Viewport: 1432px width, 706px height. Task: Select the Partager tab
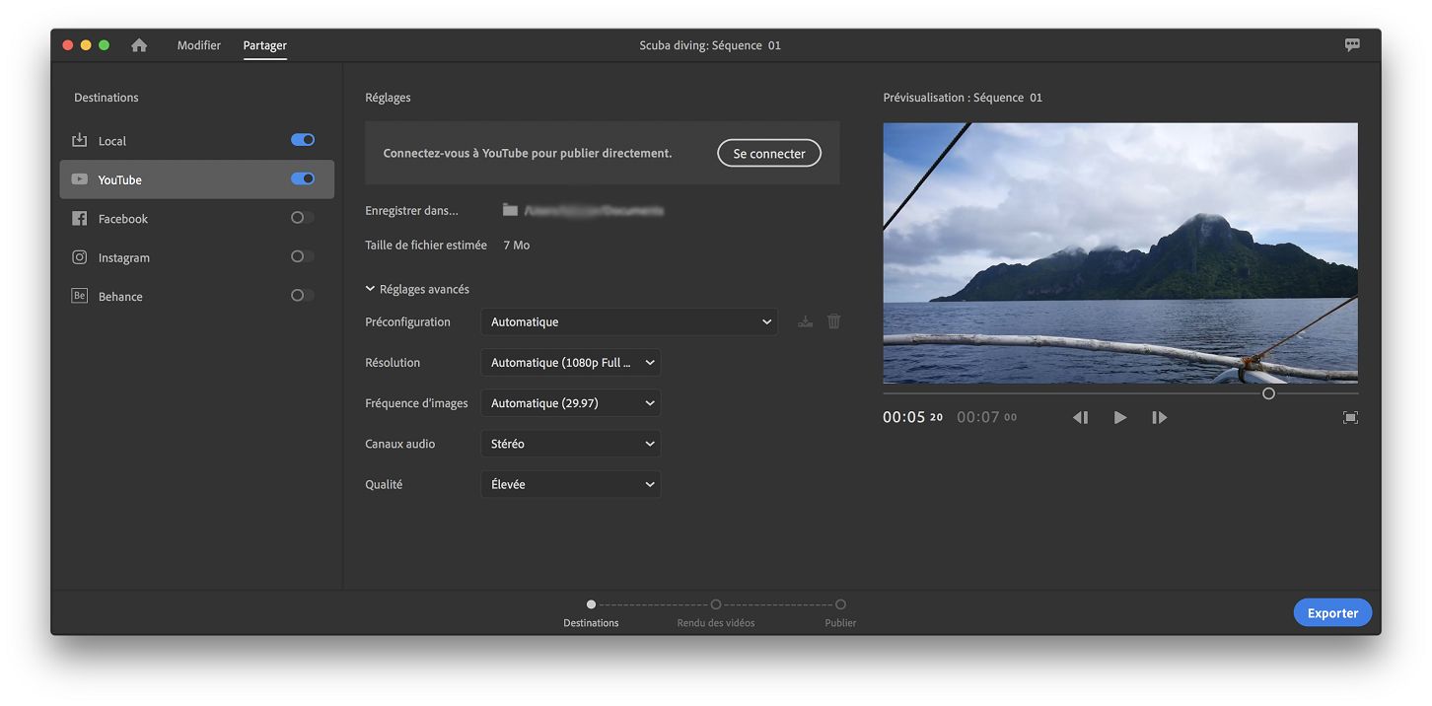click(264, 44)
